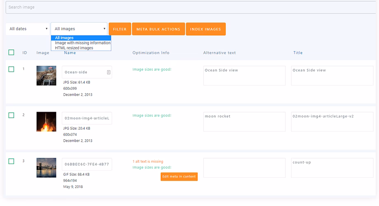This screenshot has height=206, width=379.
Task: Open the bridge skyline image thumbnail
Action: (46, 168)
